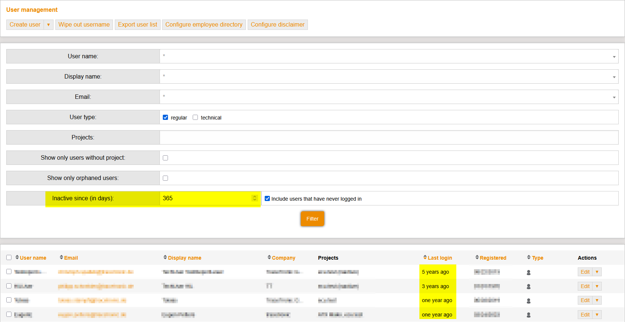Open Configure employee directory

coord(204,25)
